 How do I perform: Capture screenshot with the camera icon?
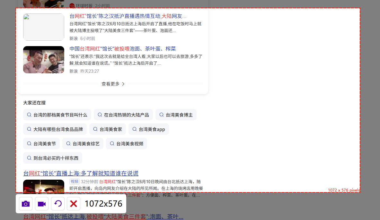tap(26, 204)
